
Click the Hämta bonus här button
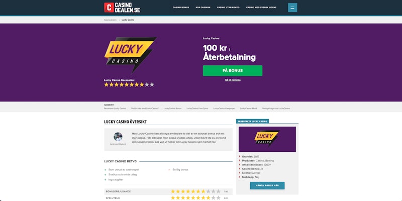267,185
